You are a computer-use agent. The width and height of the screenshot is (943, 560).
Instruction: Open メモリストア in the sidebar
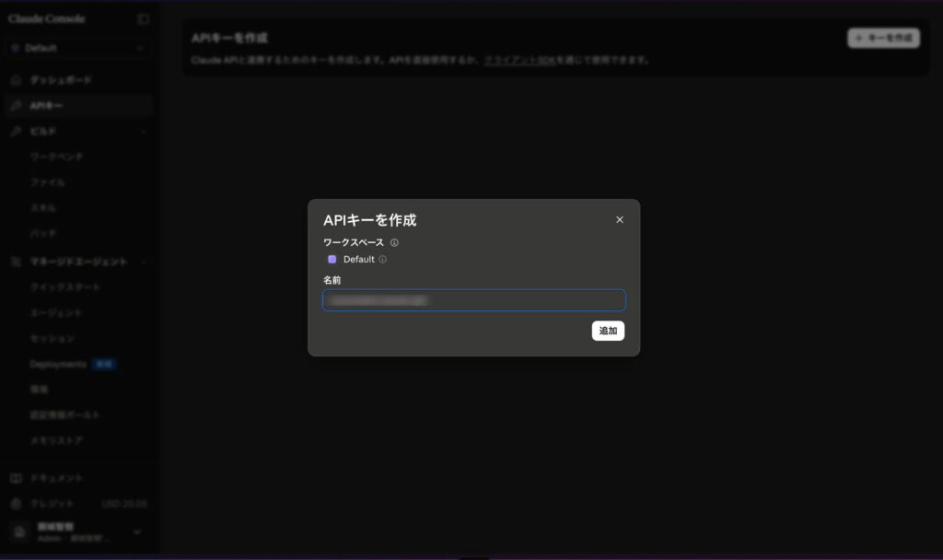(x=56, y=441)
